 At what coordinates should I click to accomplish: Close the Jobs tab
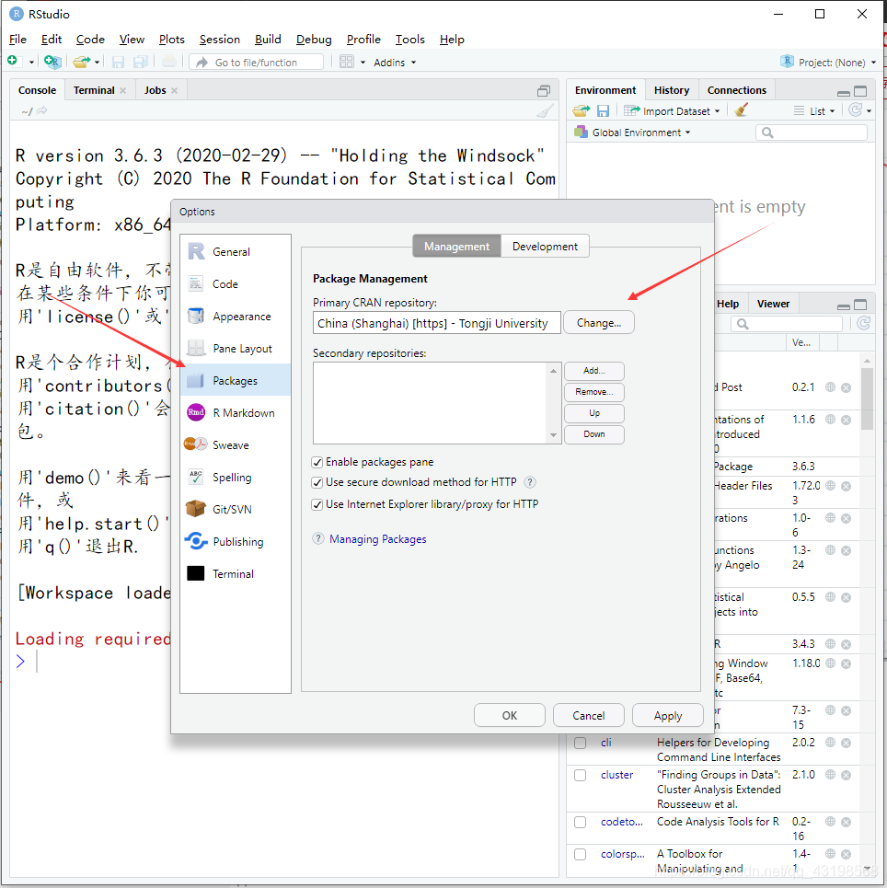click(x=175, y=90)
